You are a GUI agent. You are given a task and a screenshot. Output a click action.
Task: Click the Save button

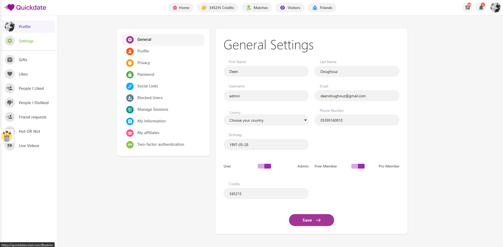[311, 220]
